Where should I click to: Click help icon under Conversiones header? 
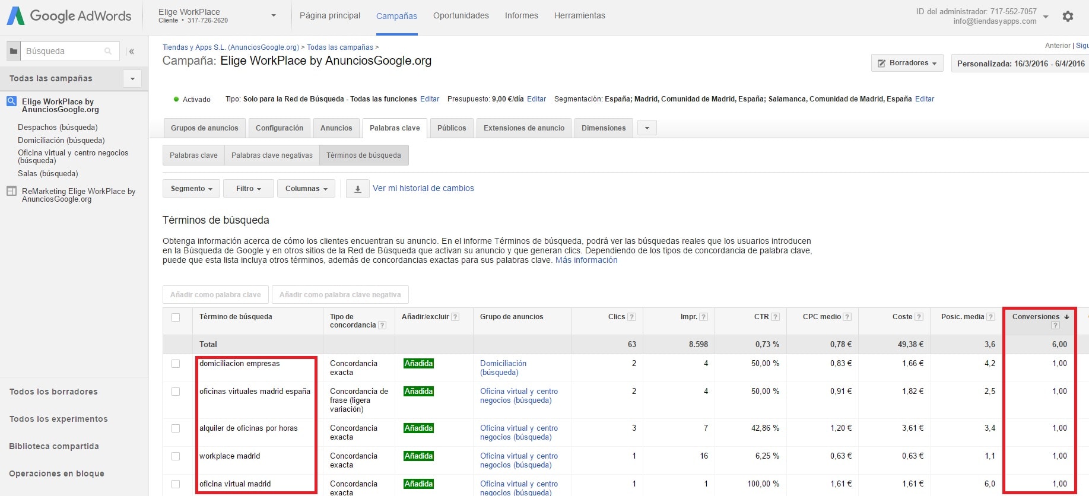pos(1055,325)
